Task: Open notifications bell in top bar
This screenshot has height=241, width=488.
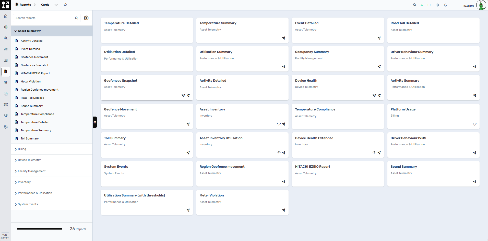Action: tap(445, 5)
